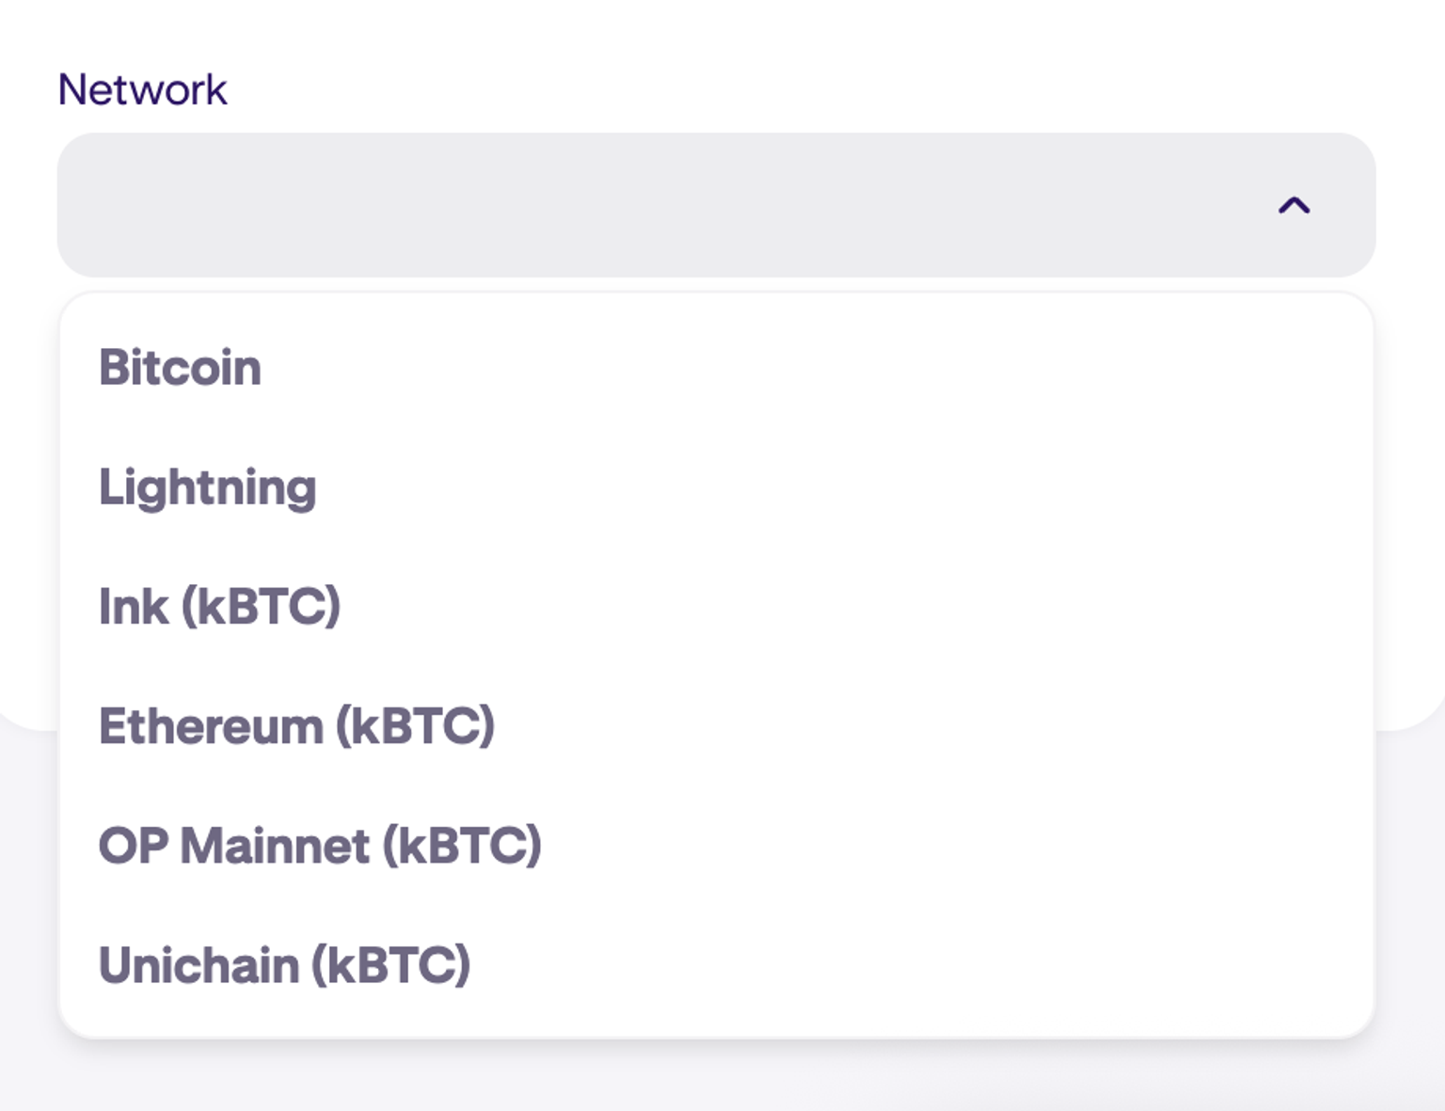Close the open Network combo box
Viewport: 1445px width, 1111px height.
coord(1294,205)
